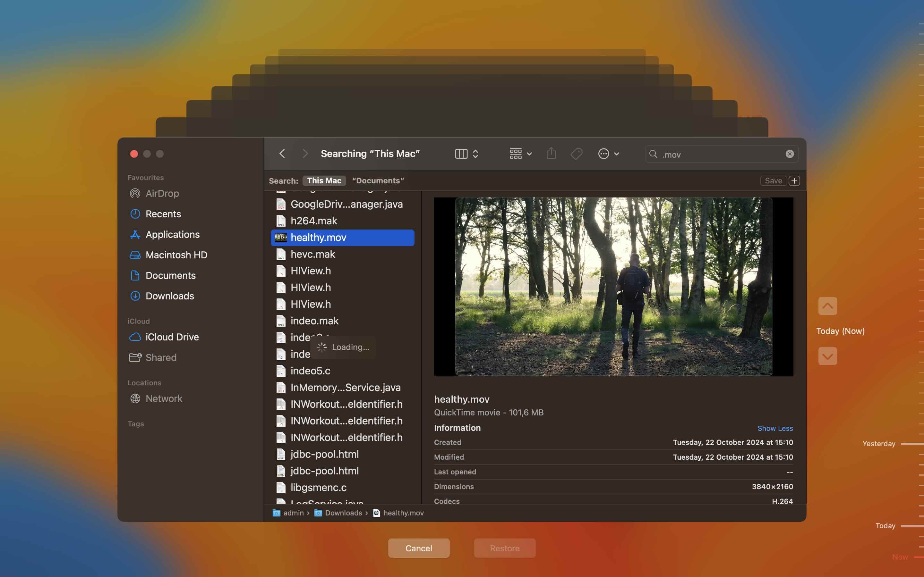Open Shared in the sidebar
Viewport: 924px width, 577px height.
coord(161,357)
